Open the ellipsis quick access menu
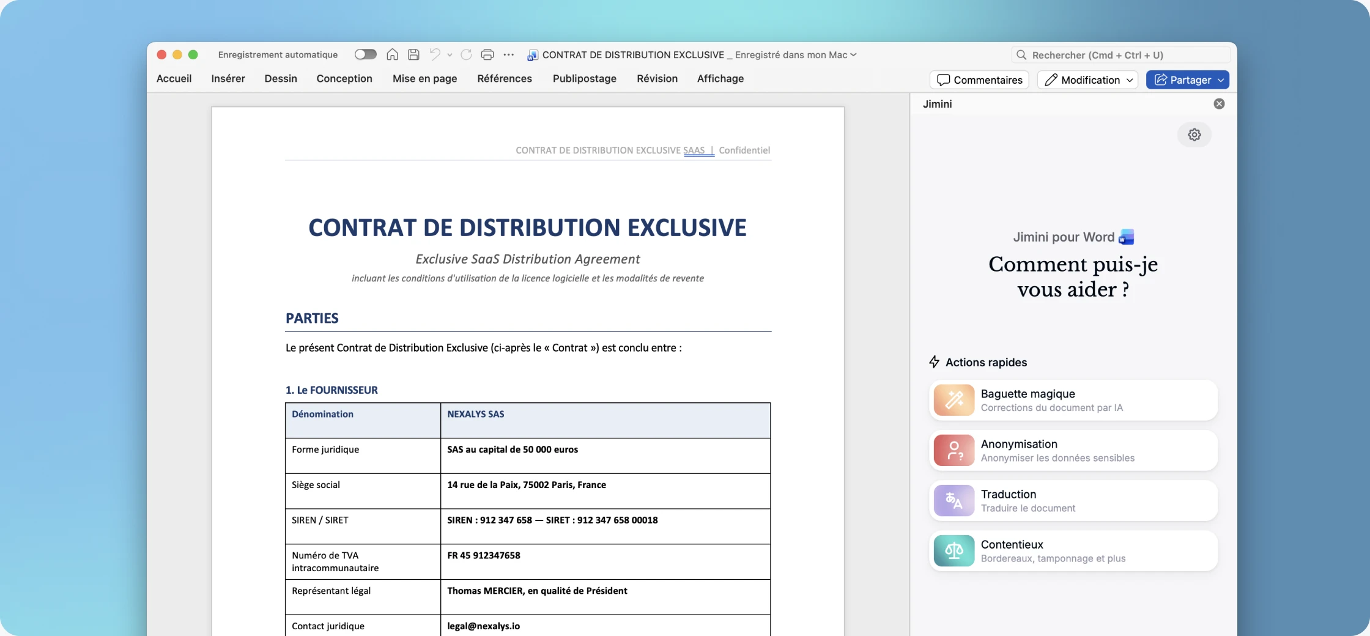Viewport: 1370px width, 636px height. (x=508, y=54)
